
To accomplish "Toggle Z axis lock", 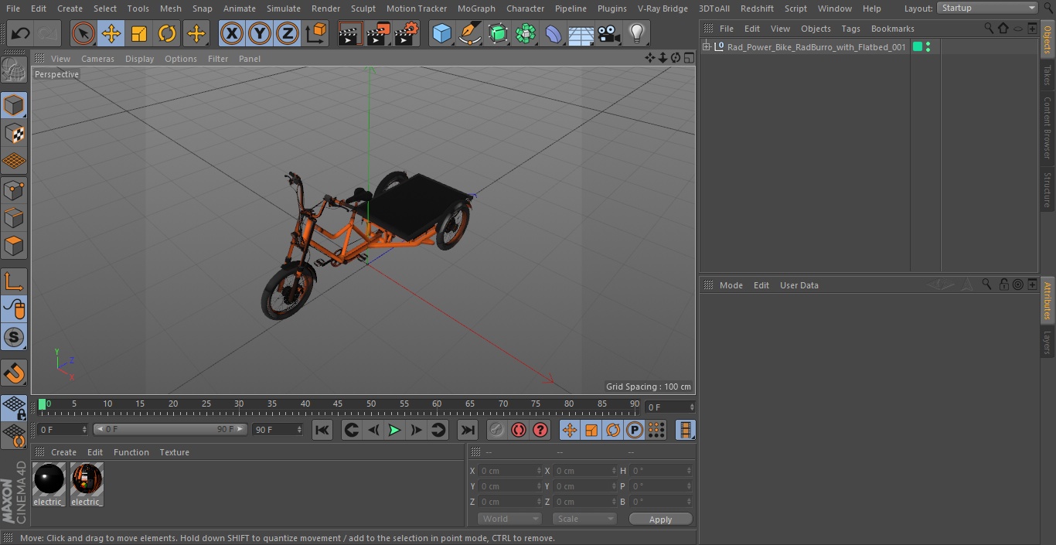I will [288, 34].
